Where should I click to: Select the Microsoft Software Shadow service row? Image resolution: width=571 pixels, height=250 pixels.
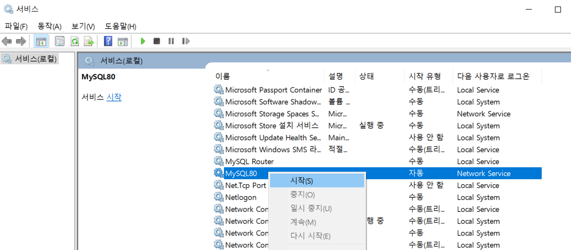click(x=377, y=102)
